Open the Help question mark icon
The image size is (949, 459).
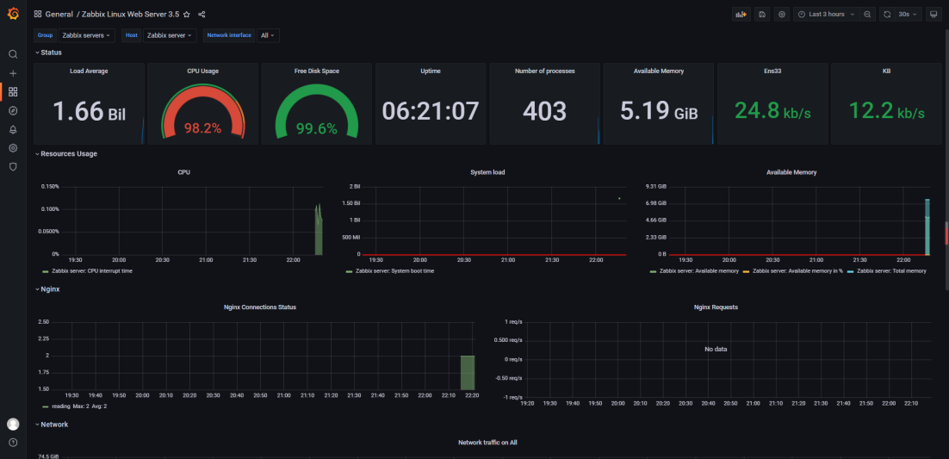tap(13, 443)
